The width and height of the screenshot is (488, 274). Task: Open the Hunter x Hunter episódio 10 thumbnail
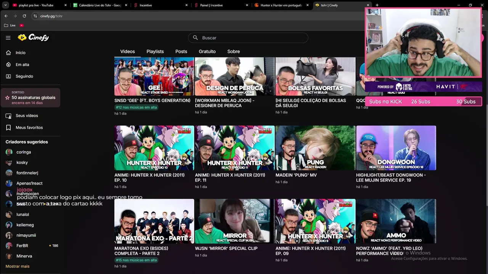(x=154, y=148)
